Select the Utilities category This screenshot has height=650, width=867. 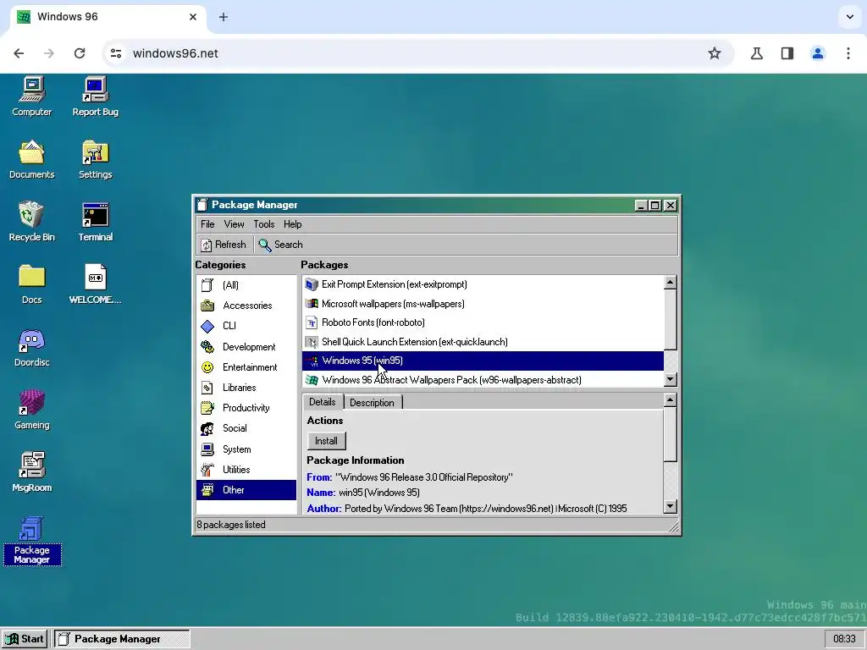(x=246, y=470)
